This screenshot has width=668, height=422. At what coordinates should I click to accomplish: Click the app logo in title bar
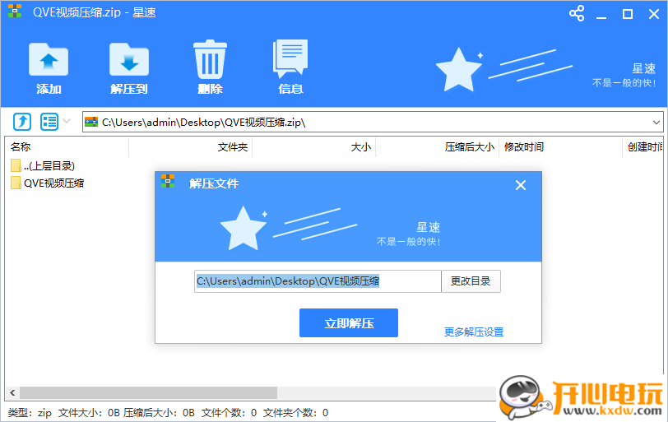click(x=15, y=11)
